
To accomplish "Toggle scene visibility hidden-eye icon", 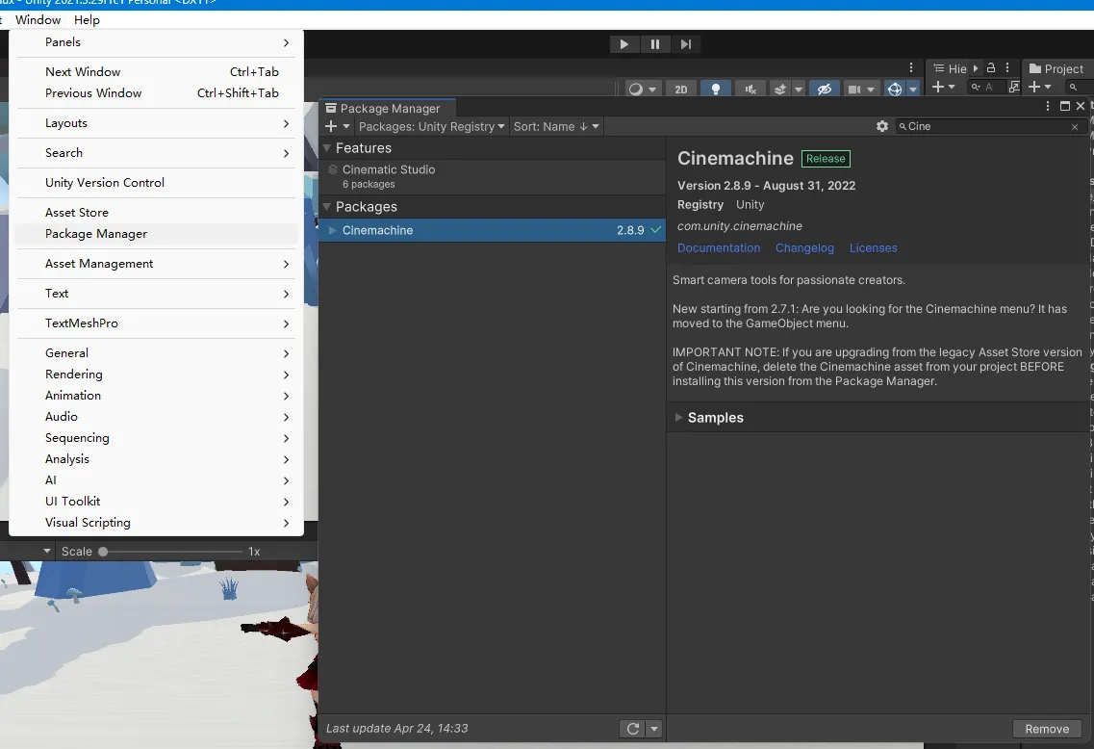I will 825,90.
